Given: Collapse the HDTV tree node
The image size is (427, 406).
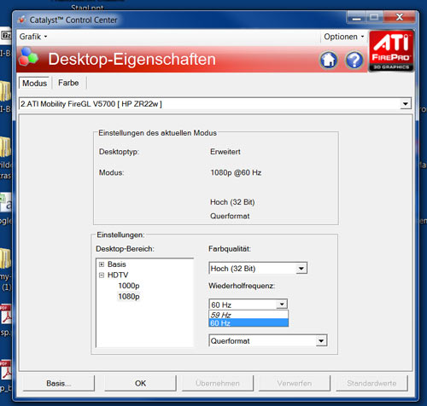Looking at the screenshot, I should 102,275.
